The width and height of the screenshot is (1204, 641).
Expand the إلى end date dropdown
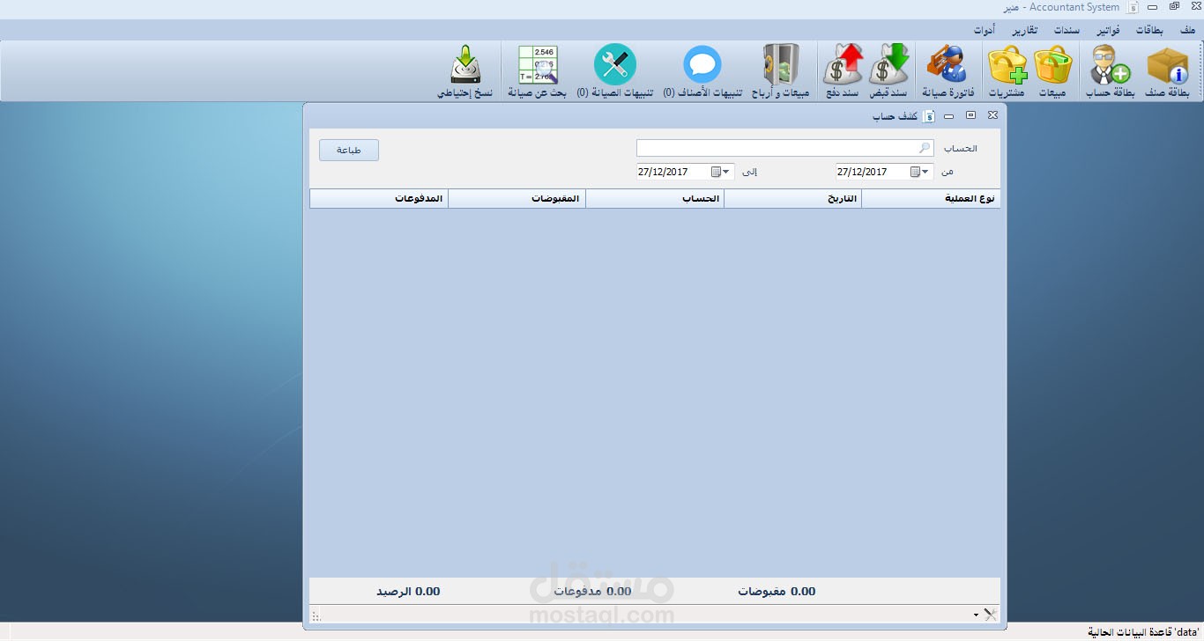tap(727, 172)
